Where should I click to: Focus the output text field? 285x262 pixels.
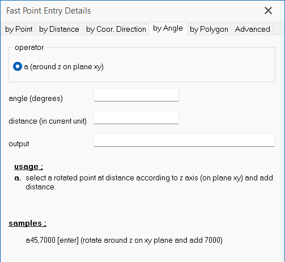(184, 140)
